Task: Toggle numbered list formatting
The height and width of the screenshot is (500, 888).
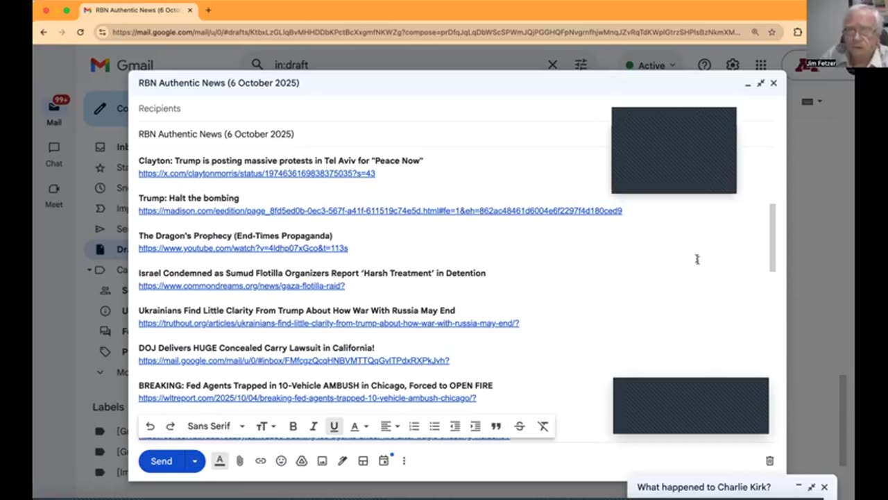Action: pyautogui.click(x=414, y=426)
